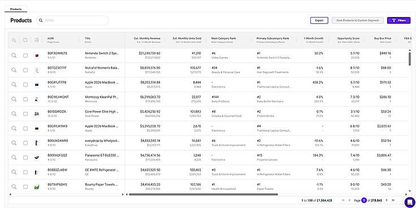Sort by Opportunity Score column header
The width and height of the screenshot is (416, 208).
[x=348, y=38]
